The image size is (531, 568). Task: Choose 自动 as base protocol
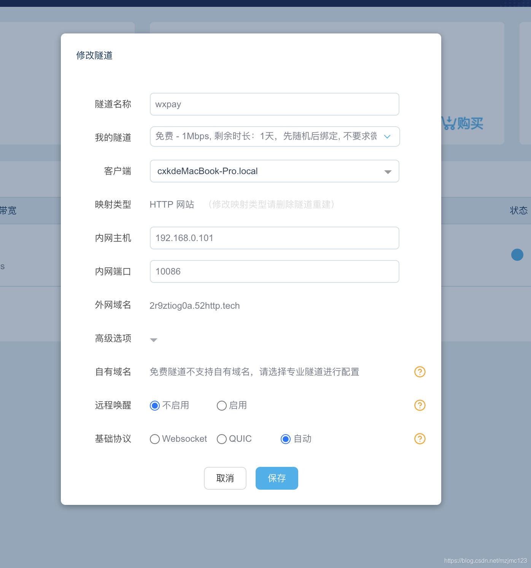[286, 439]
